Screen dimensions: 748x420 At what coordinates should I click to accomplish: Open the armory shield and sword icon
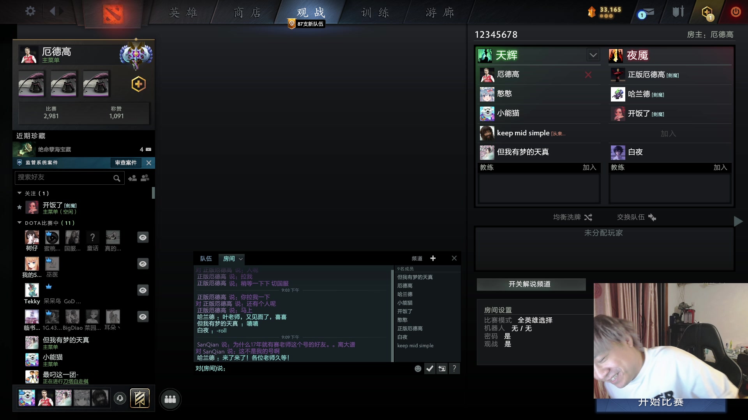(x=677, y=12)
